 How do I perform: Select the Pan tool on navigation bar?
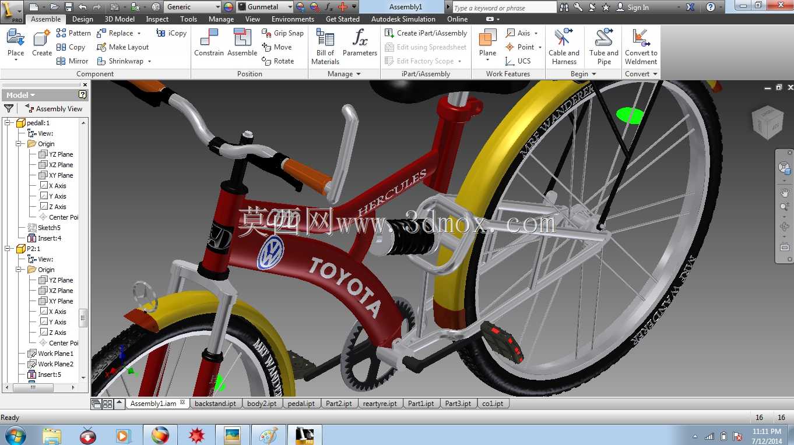[785, 193]
